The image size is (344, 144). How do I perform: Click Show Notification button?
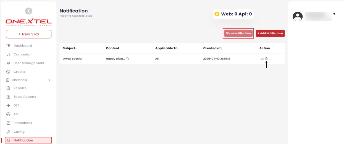(238, 33)
